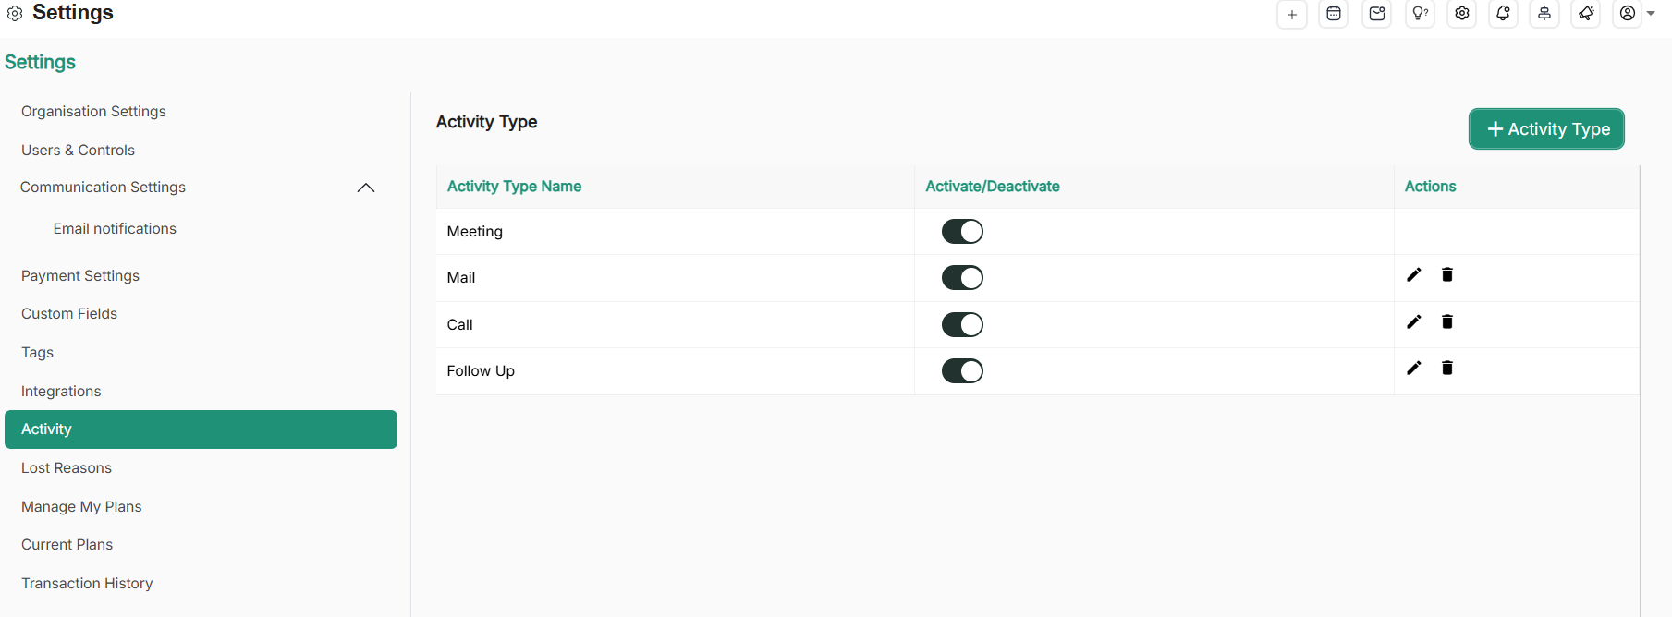Open Email notifications sub-item
1672x617 pixels.
click(x=115, y=229)
